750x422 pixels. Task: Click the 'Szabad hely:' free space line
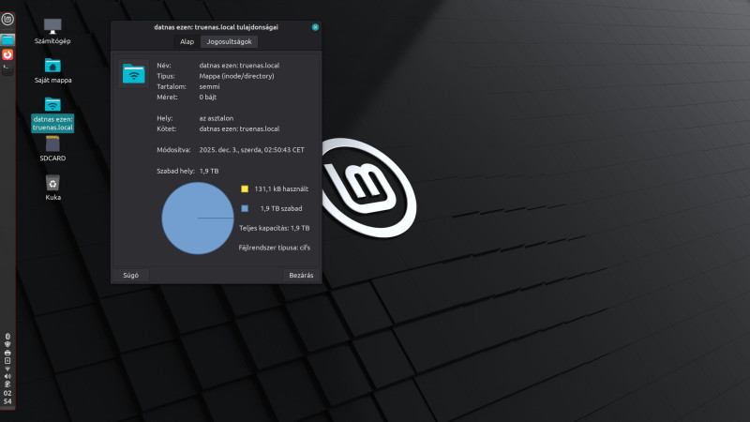[x=187, y=171]
